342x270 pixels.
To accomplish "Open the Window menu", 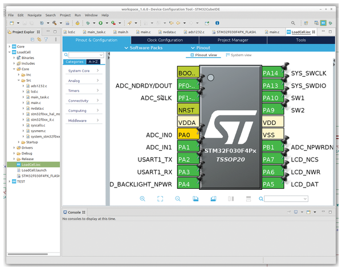I will [91, 15].
